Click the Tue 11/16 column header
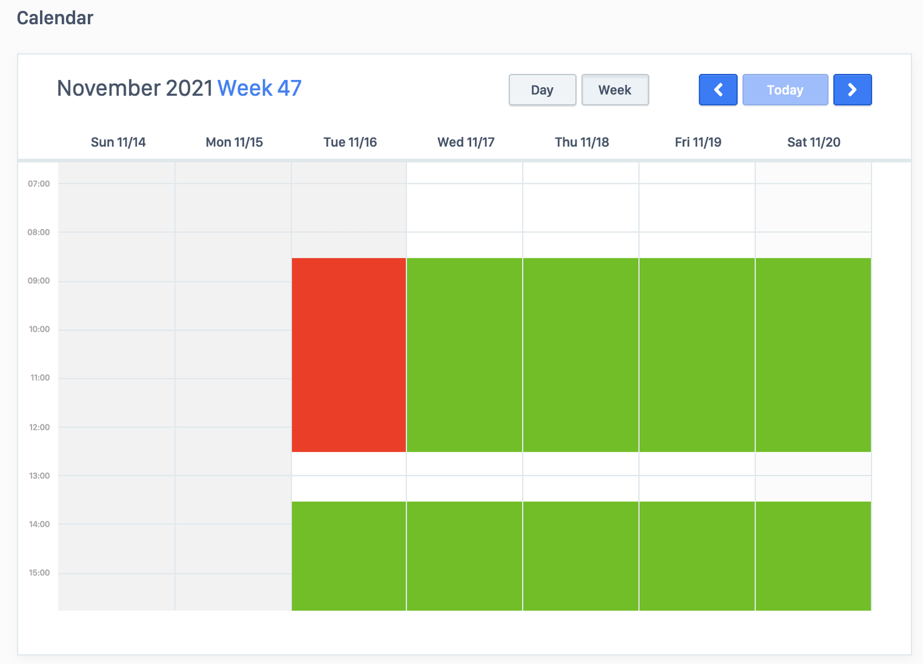Image resolution: width=923 pixels, height=664 pixels. point(350,142)
